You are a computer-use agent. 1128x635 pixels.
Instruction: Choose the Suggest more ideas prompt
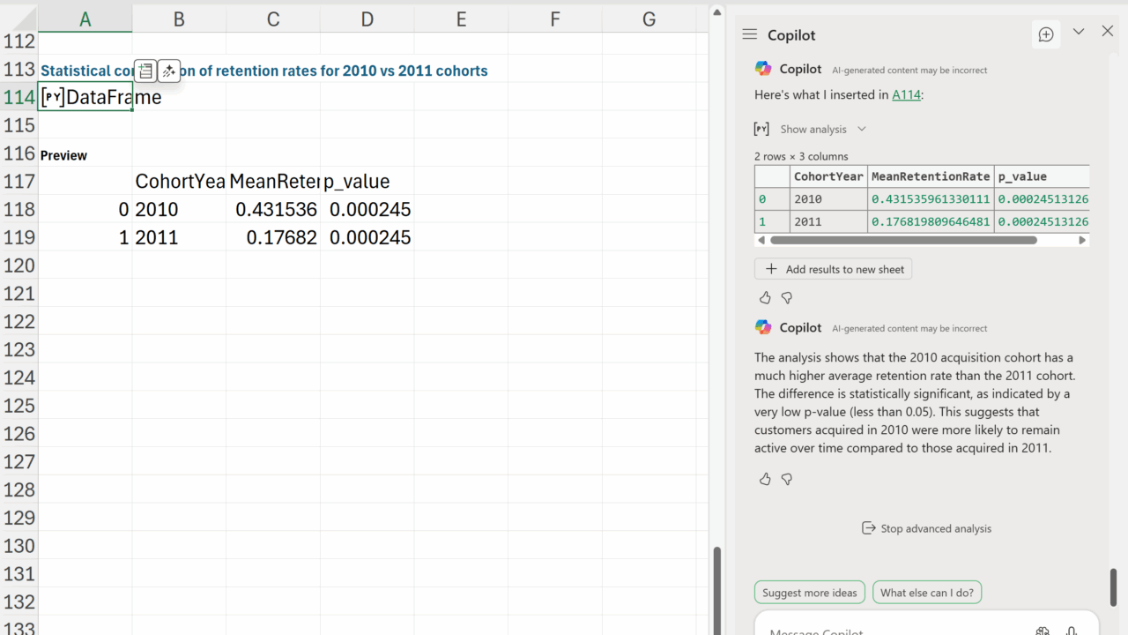809,593
